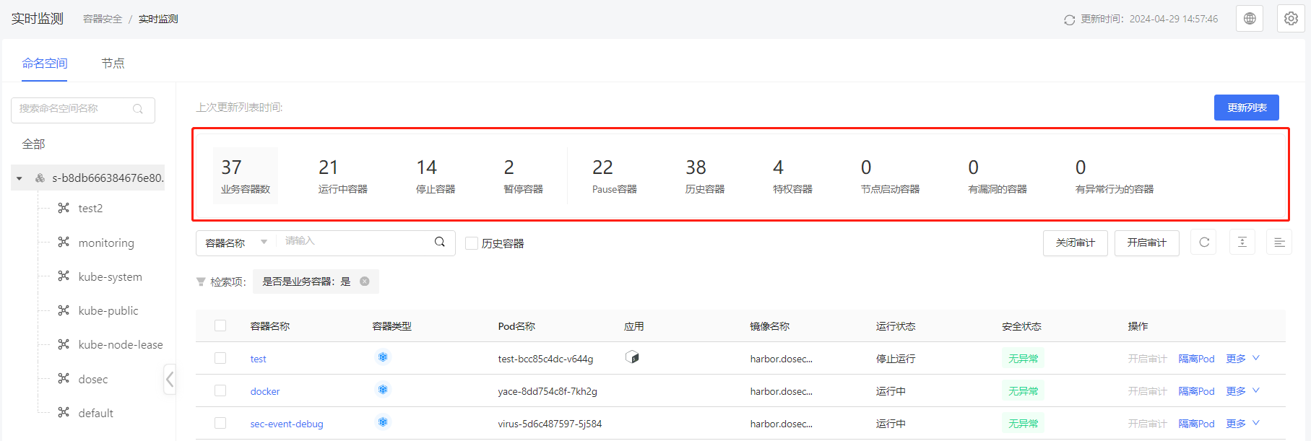
Task: Click the namespace icon beside default
Action: (x=64, y=412)
